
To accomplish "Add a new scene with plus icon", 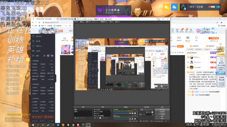I will tap(75, 118).
